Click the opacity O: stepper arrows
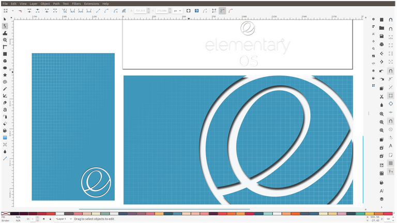This screenshot has height=224, width=397. tap(37, 219)
